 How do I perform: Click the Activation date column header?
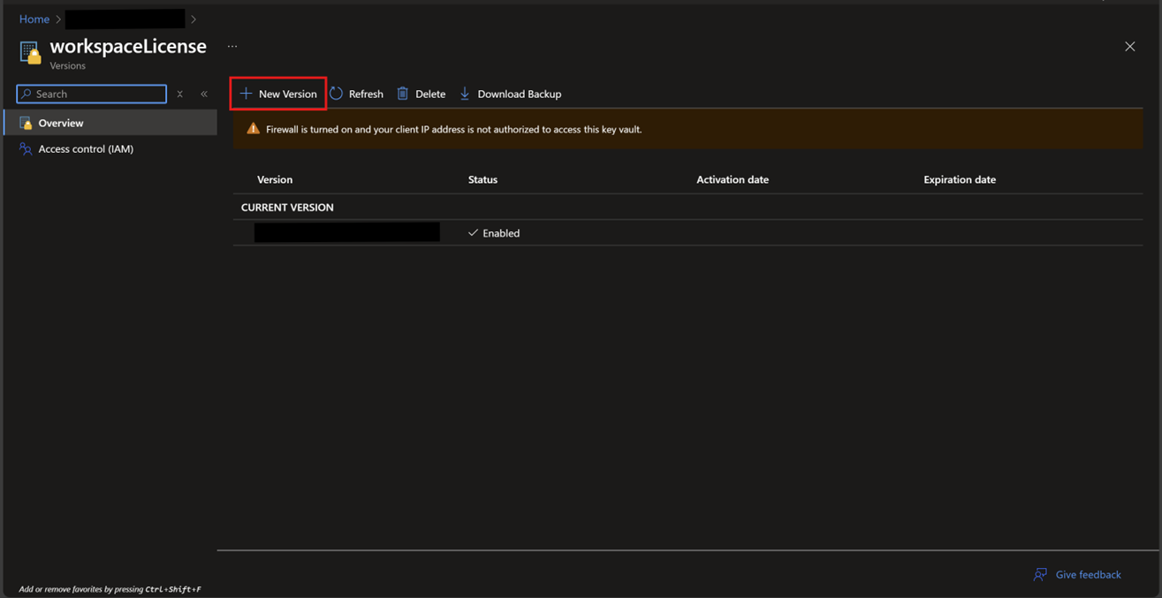coord(732,179)
